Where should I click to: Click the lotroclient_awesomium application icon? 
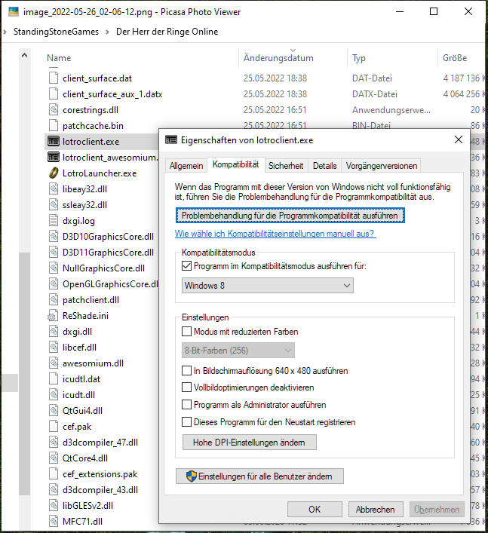(x=54, y=158)
